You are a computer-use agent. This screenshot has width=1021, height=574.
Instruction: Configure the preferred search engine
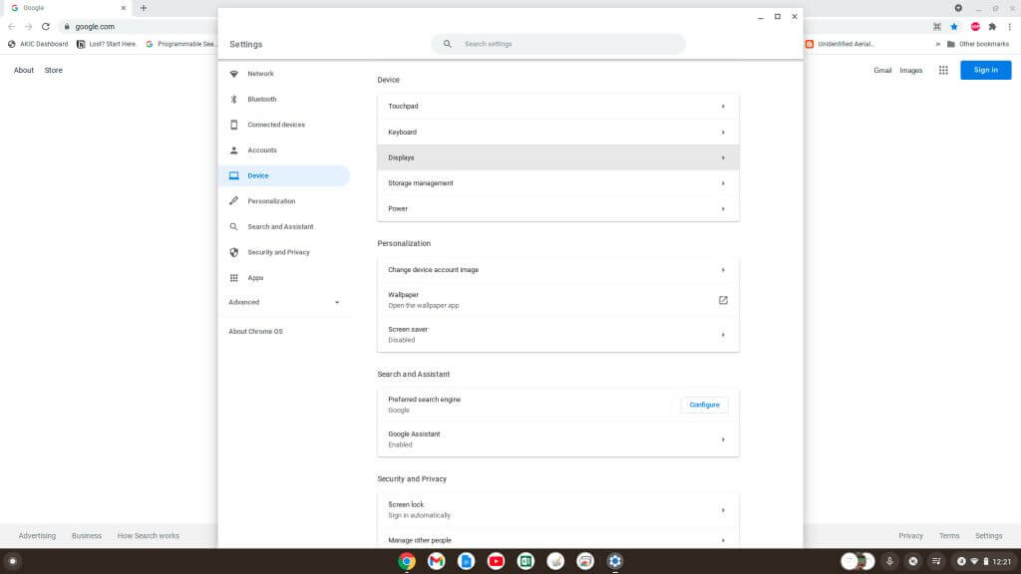(x=705, y=405)
